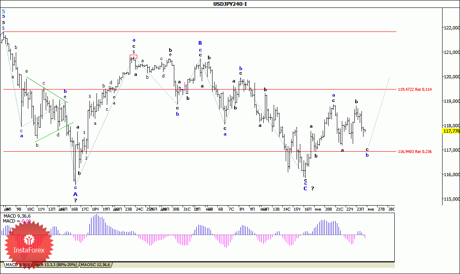This screenshot has width=460, height=274.
Task: Click the yellow 117,776 current price label
Action: pos(451,131)
